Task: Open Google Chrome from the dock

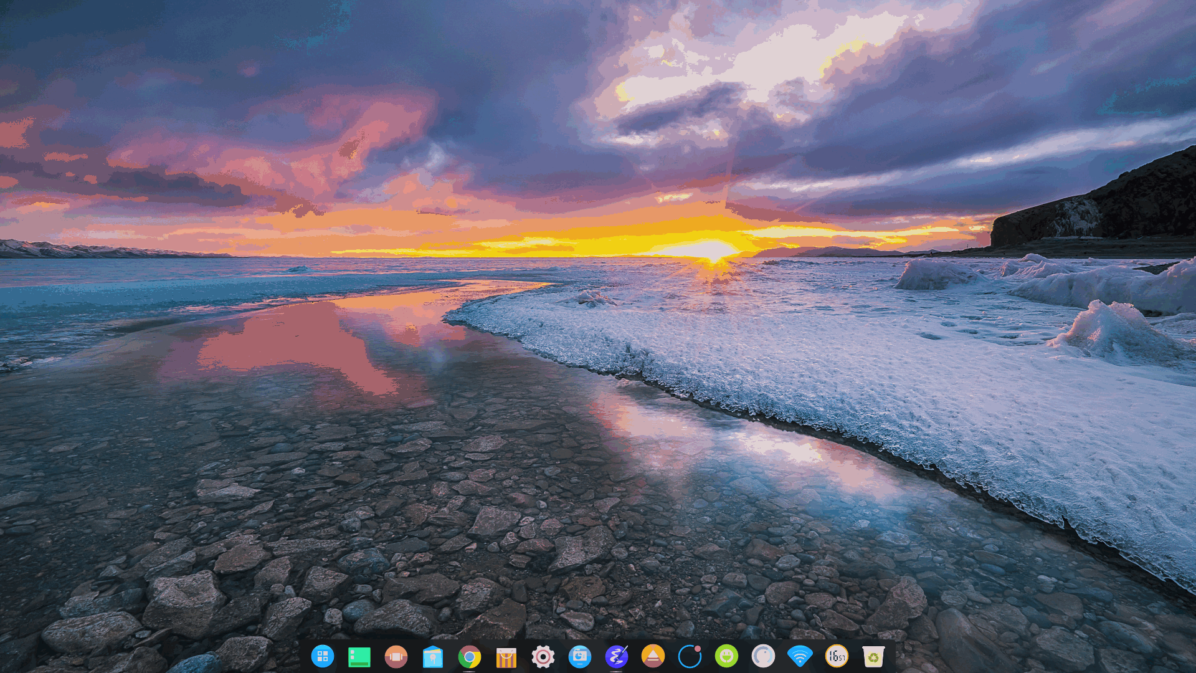Action: click(469, 656)
